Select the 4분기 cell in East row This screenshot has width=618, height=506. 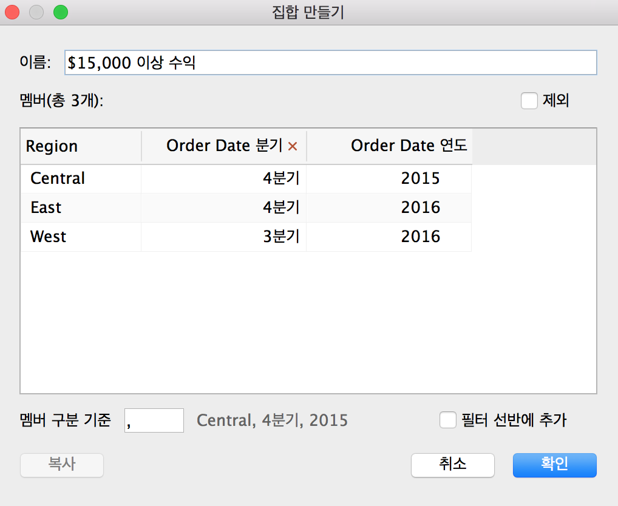tap(223, 207)
